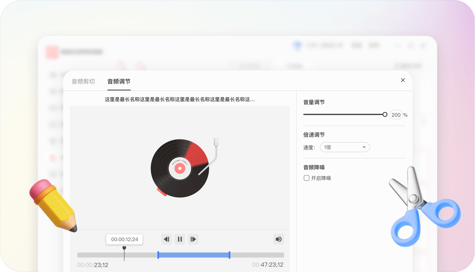Close the audio adjustment dialog
This screenshot has height=272, width=475.
pyautogui.click(x=403, y=80)
